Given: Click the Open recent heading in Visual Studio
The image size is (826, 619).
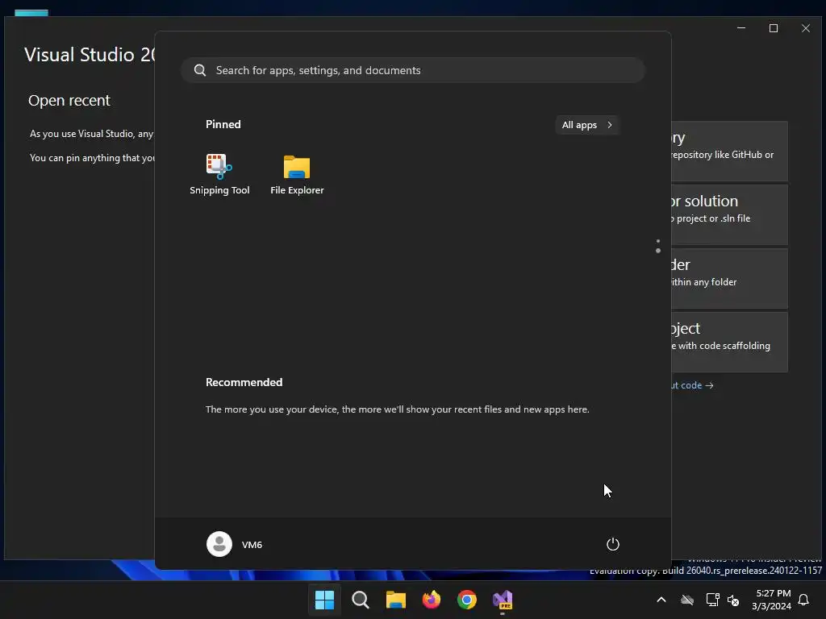Looking at the screenshot, I should 69,100.
